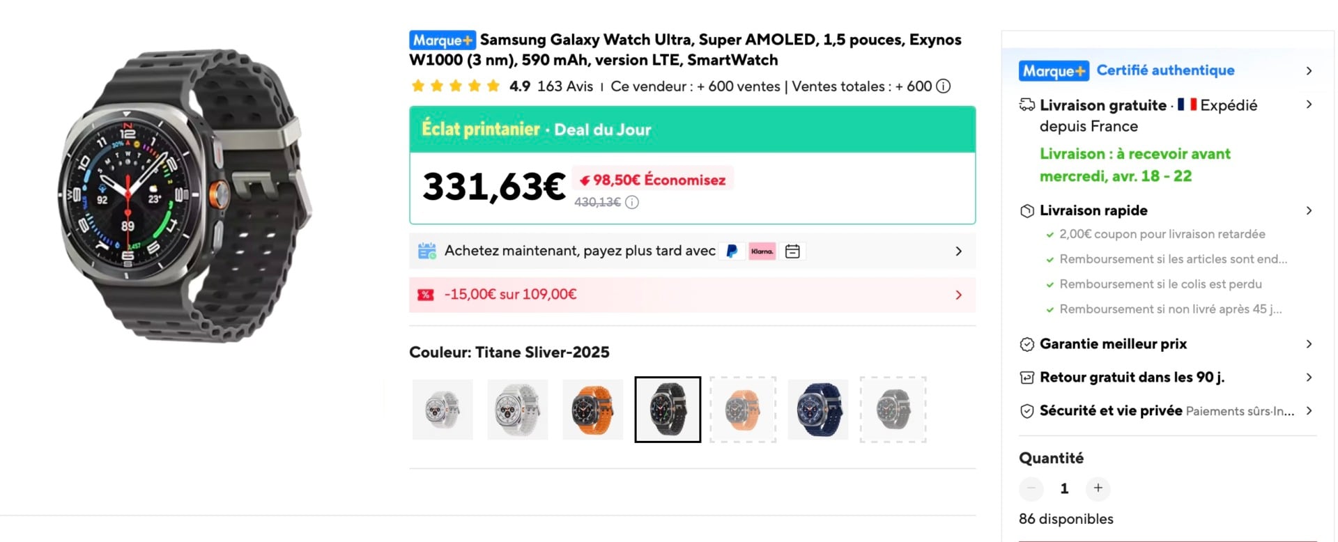Screen dimensions: 1338x542
Task: Expand the buy now pay later options
Action: (x=959, y=251)
